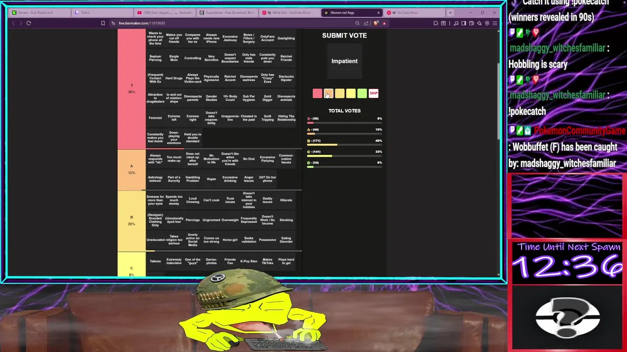Select the 'Loud Chewing' item in B tier

coord(193,200)
